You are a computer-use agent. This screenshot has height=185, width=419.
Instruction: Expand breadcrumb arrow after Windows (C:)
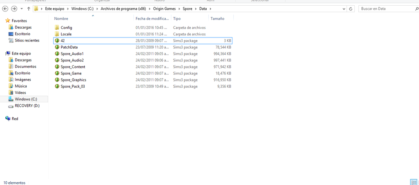coord(97,9)
